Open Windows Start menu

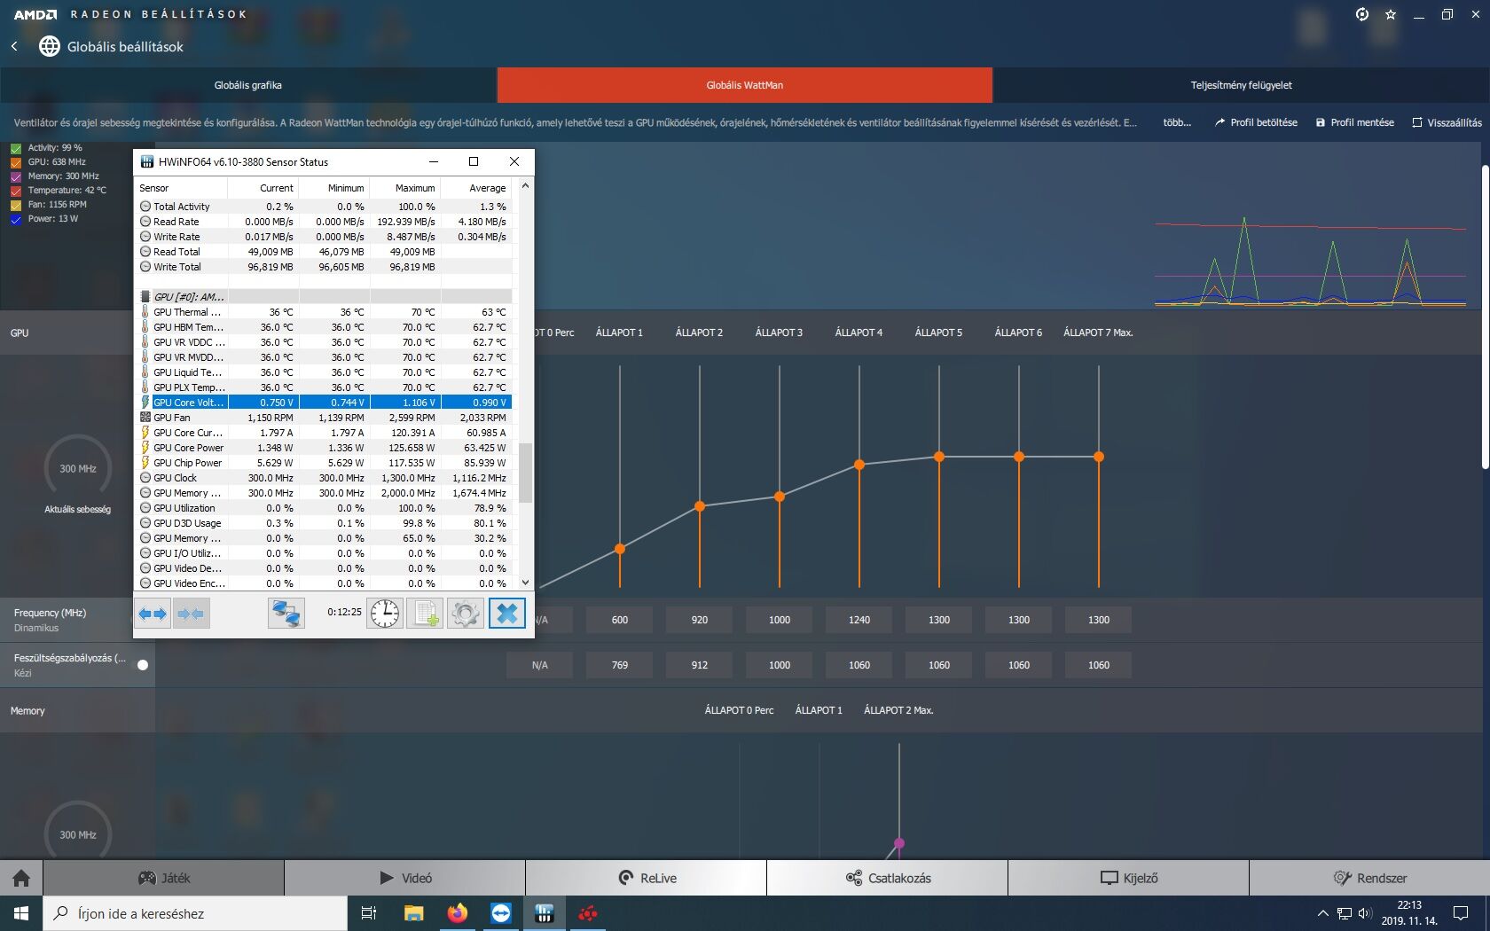pyautogui.click(x=21, y=913)
